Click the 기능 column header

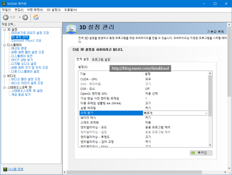tap(111, 74)
